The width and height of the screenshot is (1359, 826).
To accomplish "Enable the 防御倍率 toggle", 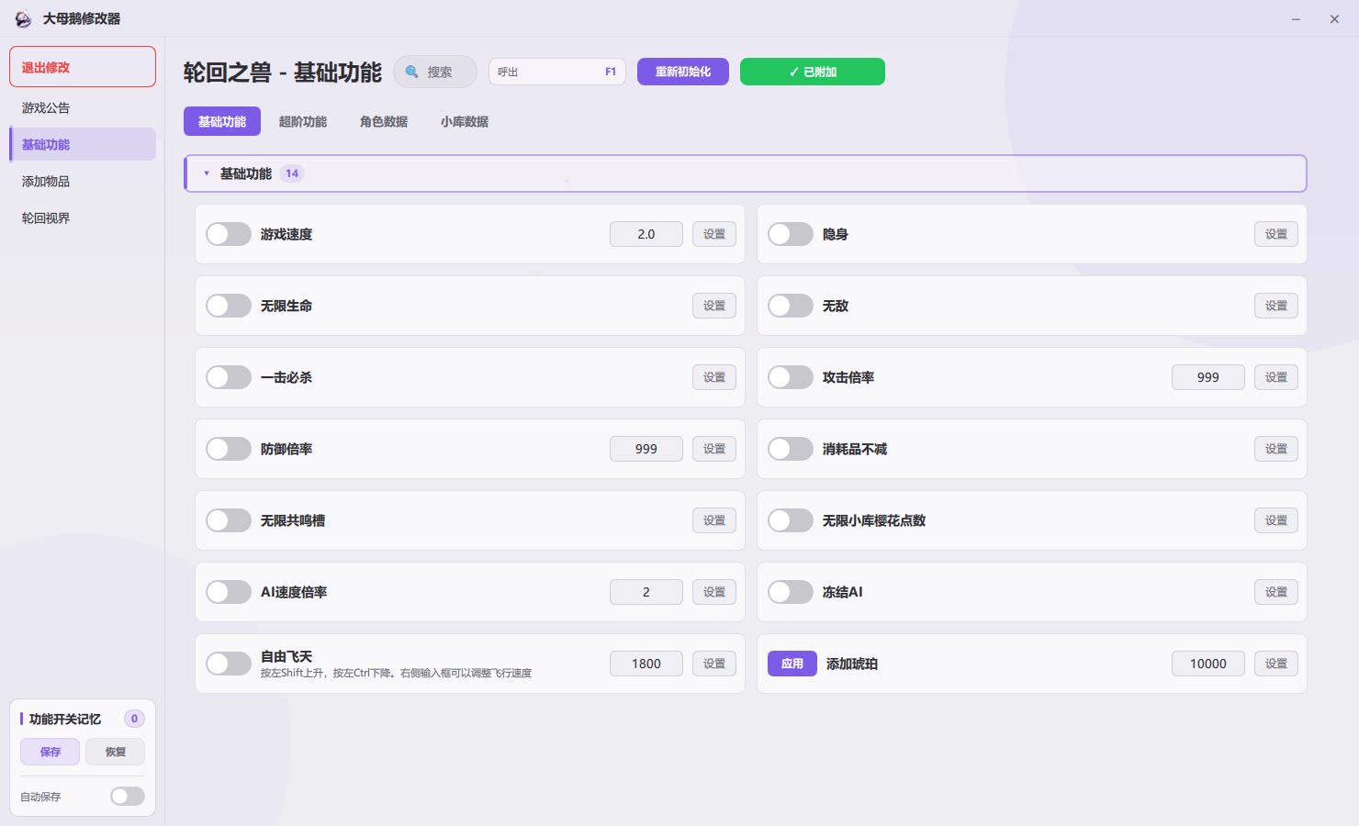I will click(x=229, y=449).
